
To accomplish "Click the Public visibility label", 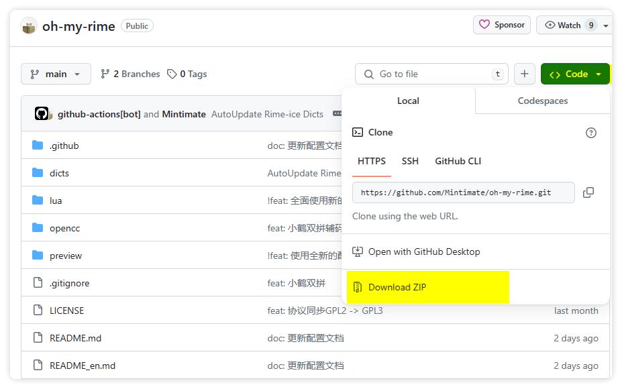I will [137, 25].
